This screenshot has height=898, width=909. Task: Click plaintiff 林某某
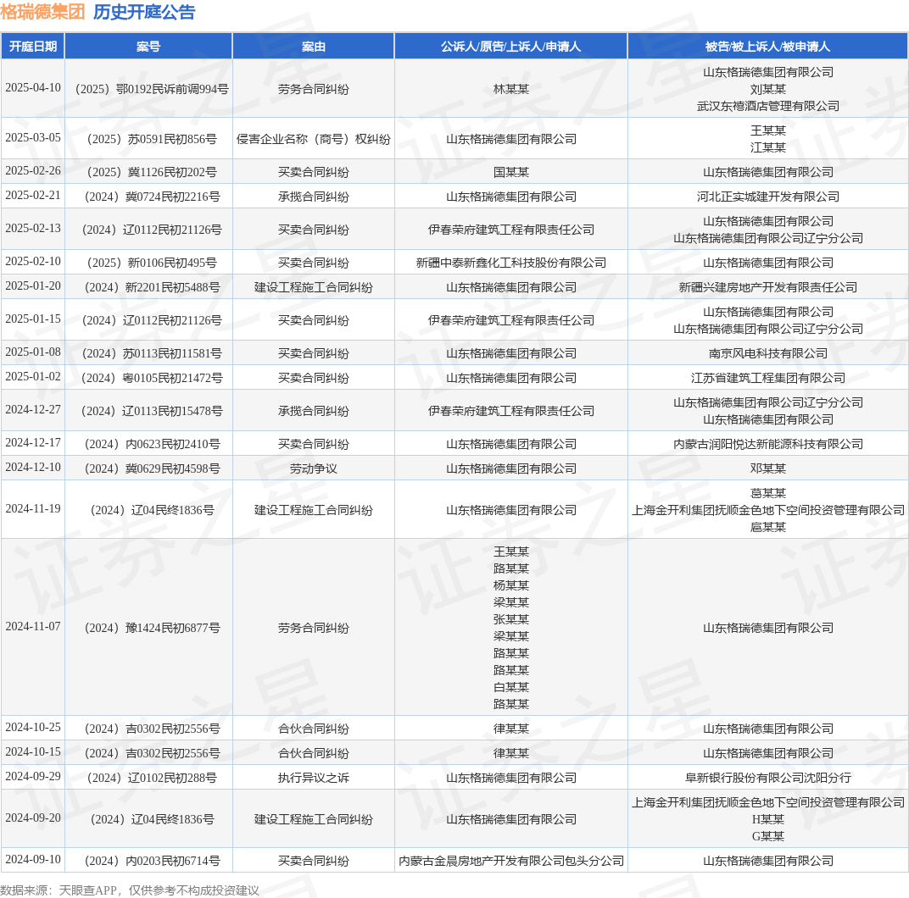(x=510, y=89)
